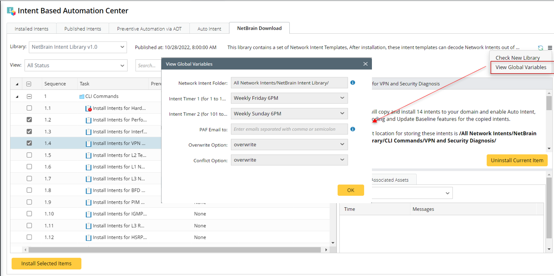
Task: Click the Install Selected Items button
Action: [x=46, y=263]
